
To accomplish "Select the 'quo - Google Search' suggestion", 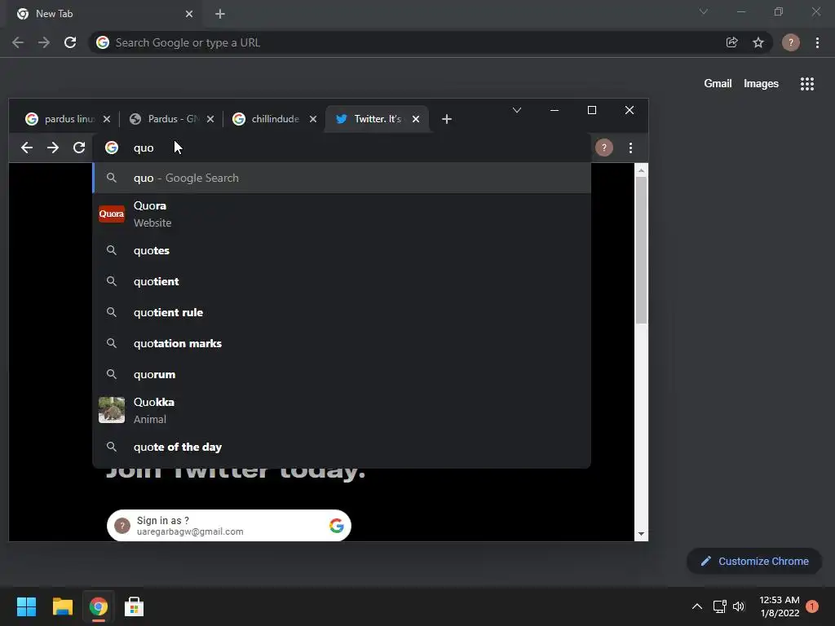I will [x=342, y=178].
